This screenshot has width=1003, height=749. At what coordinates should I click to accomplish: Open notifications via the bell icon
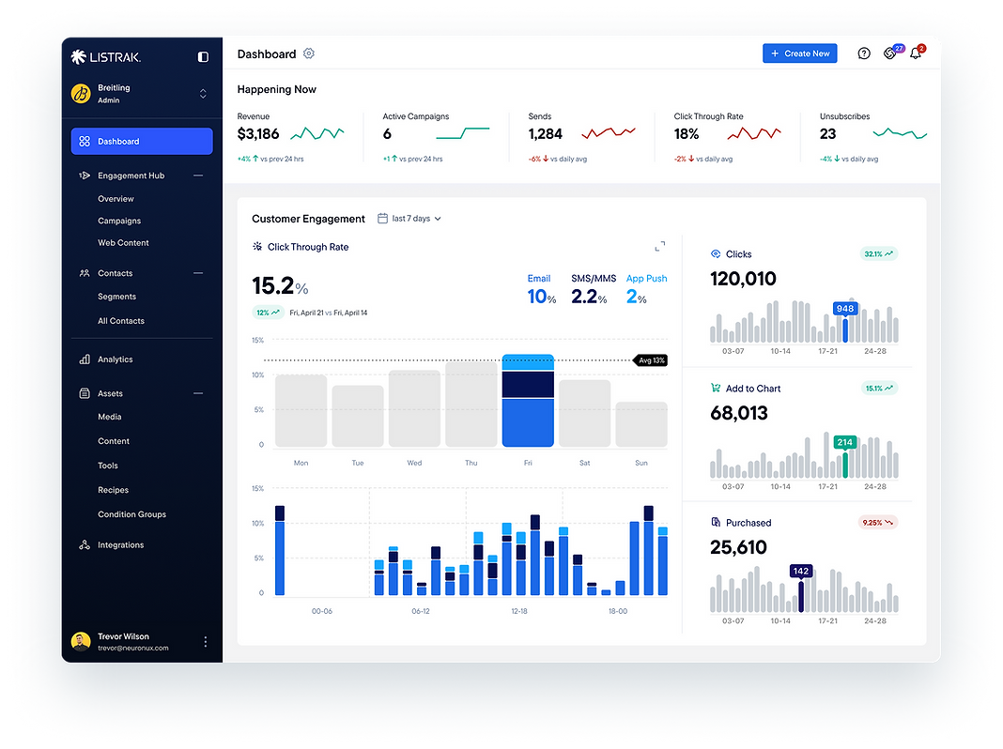point(913,53)
